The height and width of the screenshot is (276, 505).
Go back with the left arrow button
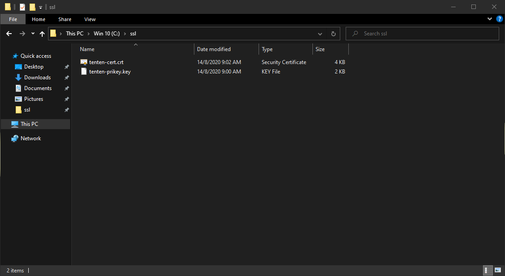[9, 34]
